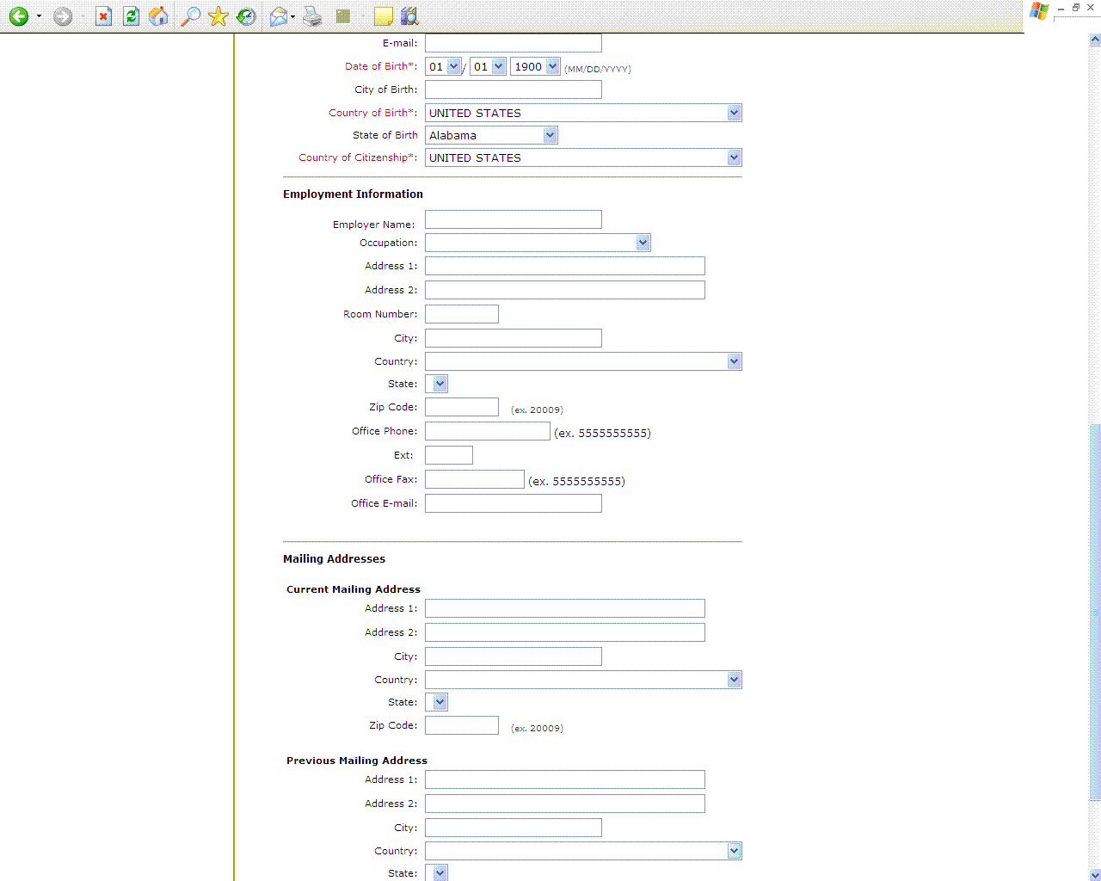Open the Employment Information Country dropdown
The width and height of the screenshot is (1101, 881).
734,361
